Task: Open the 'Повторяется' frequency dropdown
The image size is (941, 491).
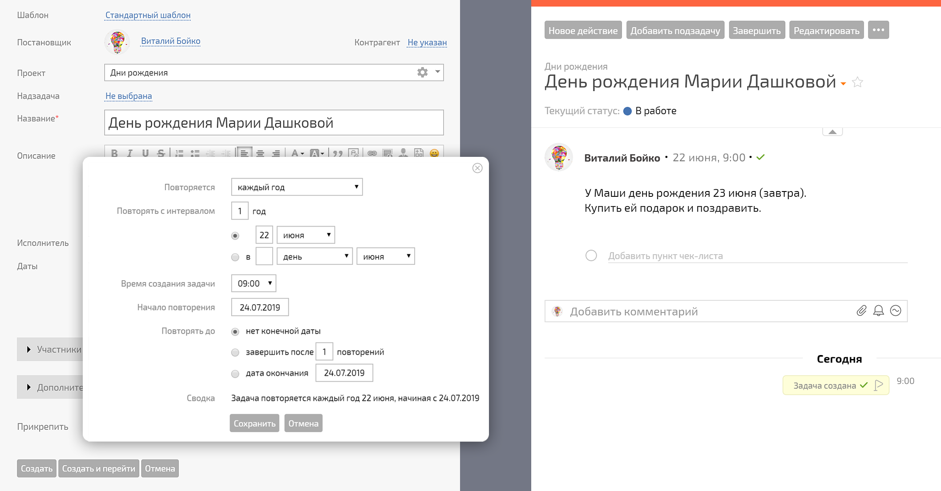Action: 296,187
